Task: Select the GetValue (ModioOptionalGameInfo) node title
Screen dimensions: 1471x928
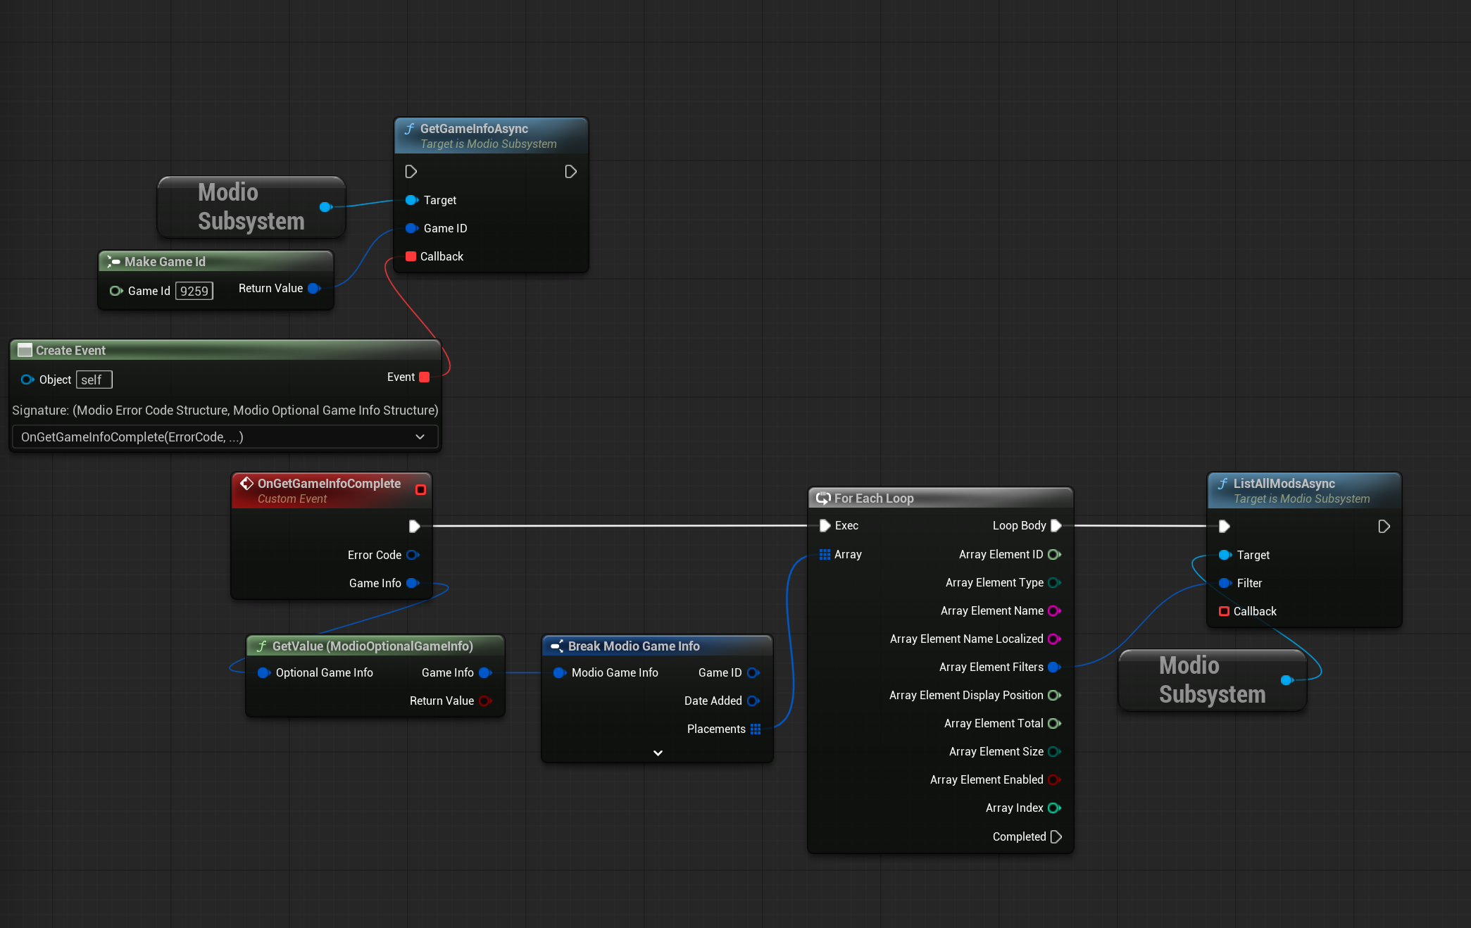Action: (373, 646)
